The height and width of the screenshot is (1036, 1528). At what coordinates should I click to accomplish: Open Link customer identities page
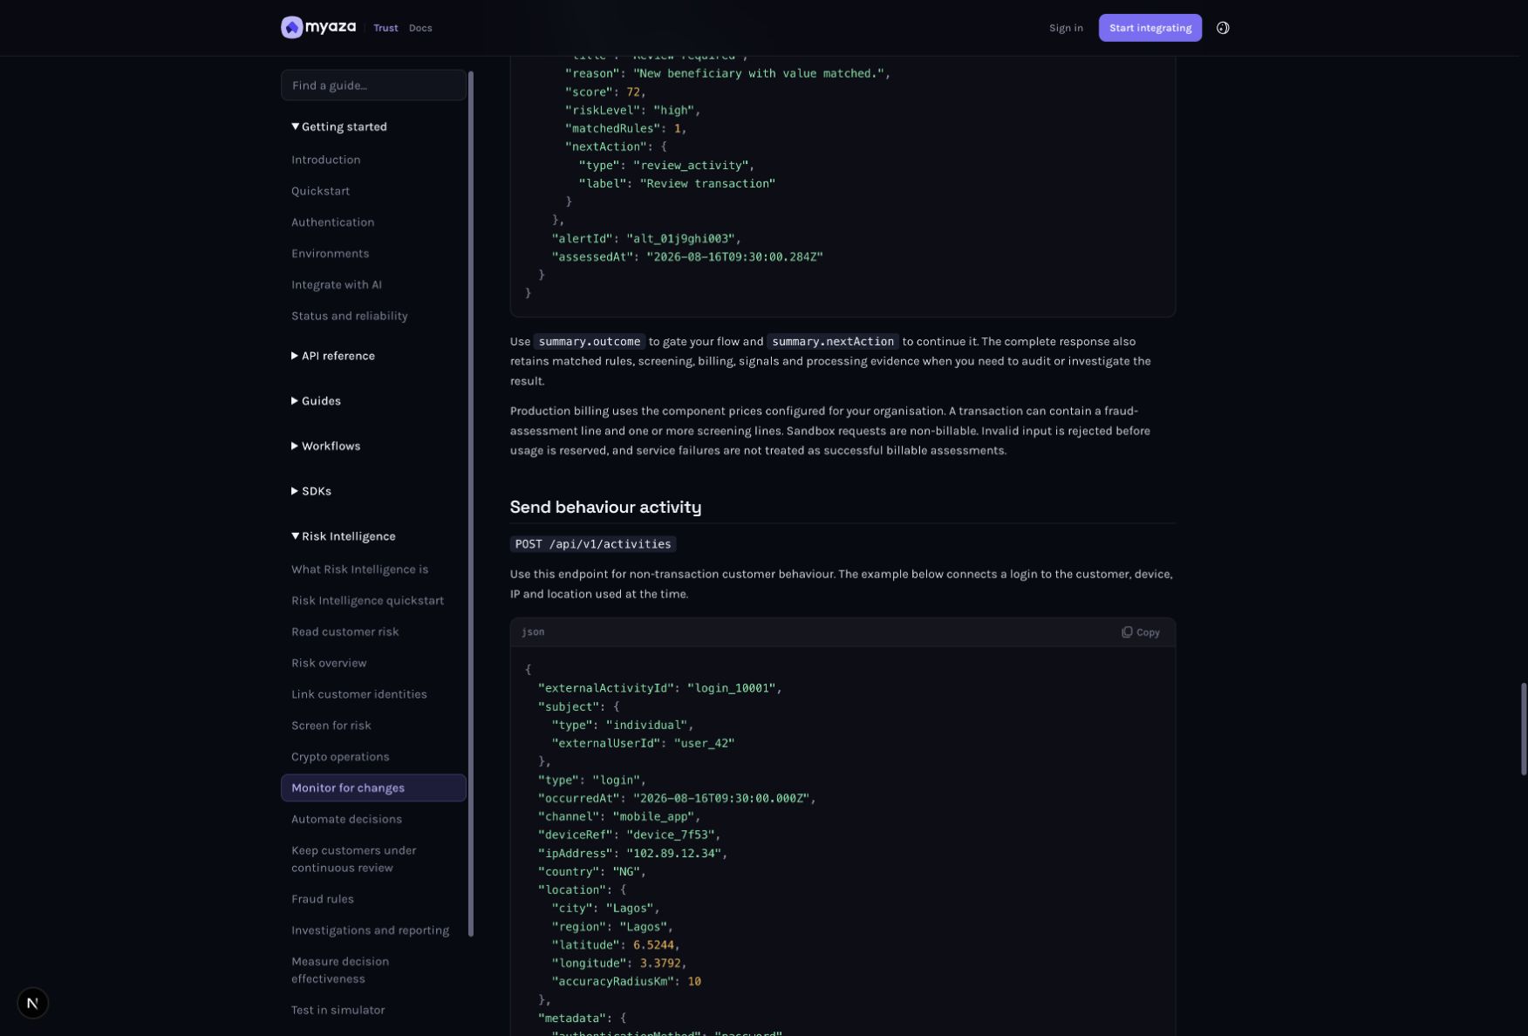click(359, 695)
